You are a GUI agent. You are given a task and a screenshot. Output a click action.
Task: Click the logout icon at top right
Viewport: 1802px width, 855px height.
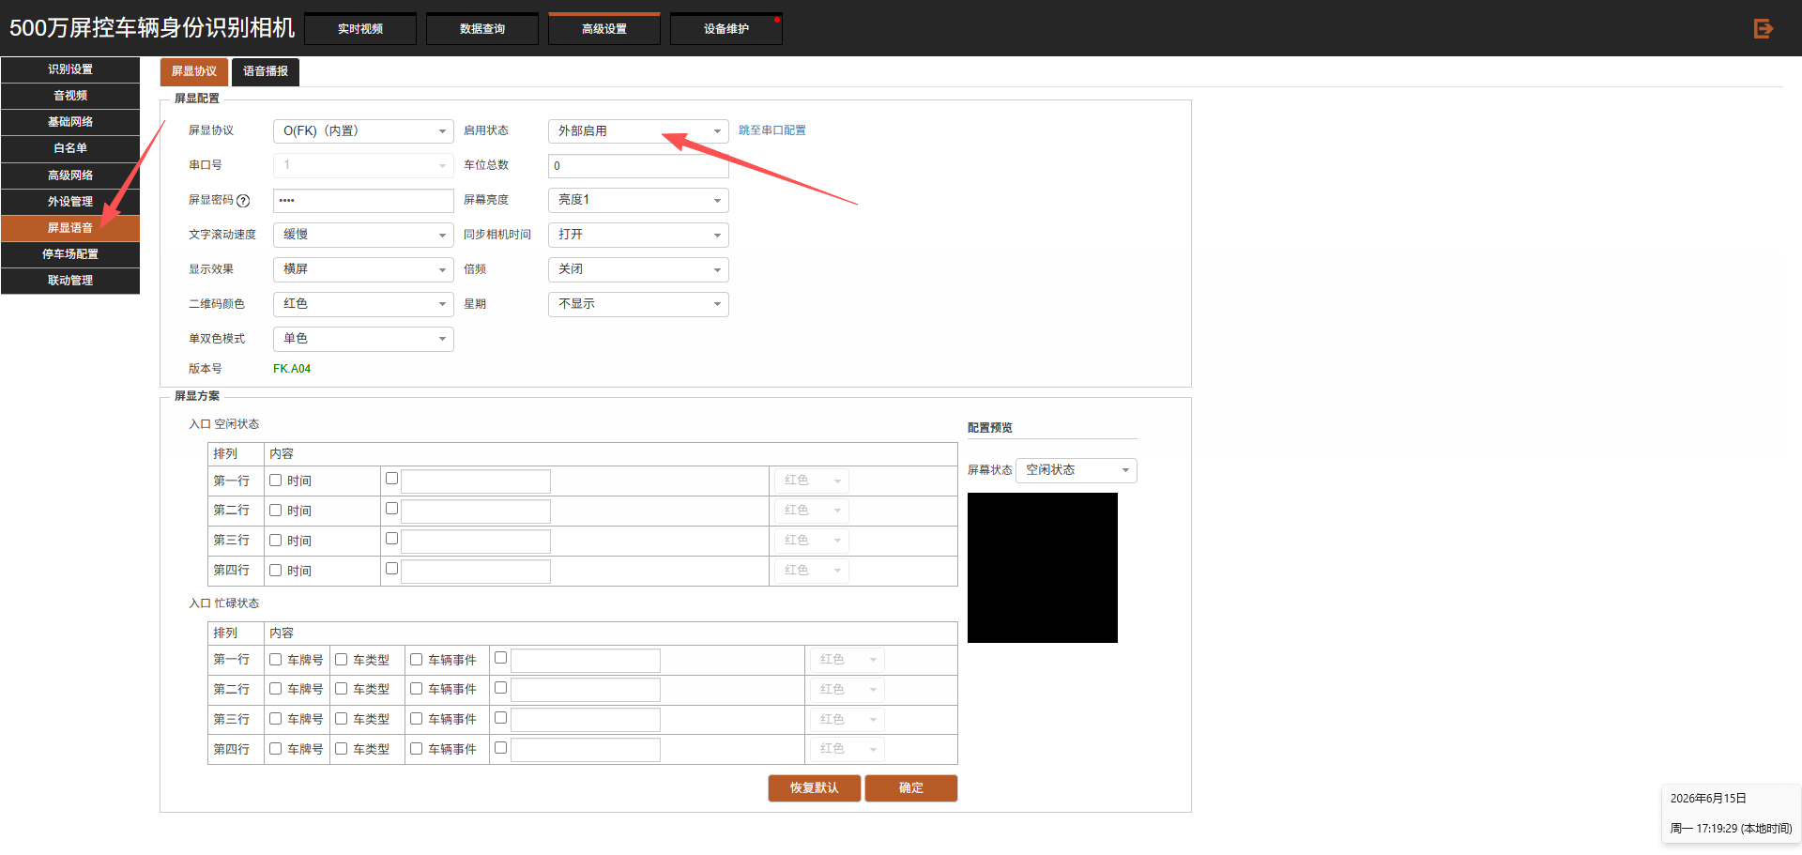click(x=1763, y=28)
